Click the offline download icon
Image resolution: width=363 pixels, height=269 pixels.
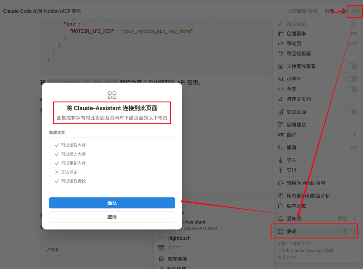pyautogui.click(x=281, y=66)
